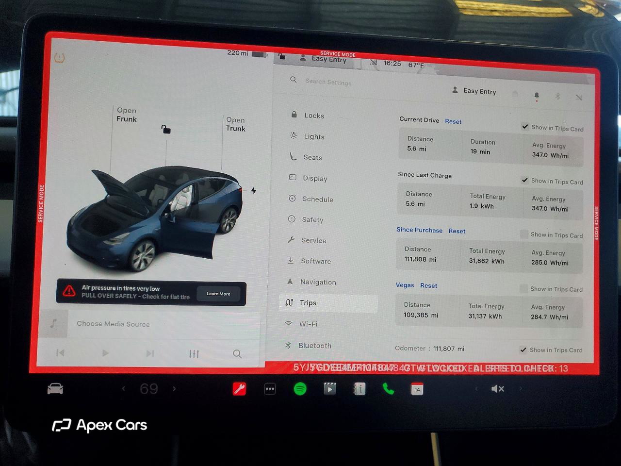Viewport: 621px width, 466px height.
Task: Open Locks settings
Action: 307,115
